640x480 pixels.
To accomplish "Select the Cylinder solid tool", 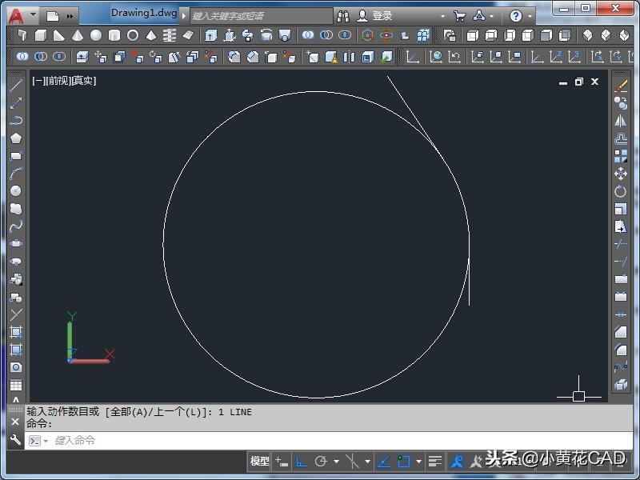I will point(114,35).
